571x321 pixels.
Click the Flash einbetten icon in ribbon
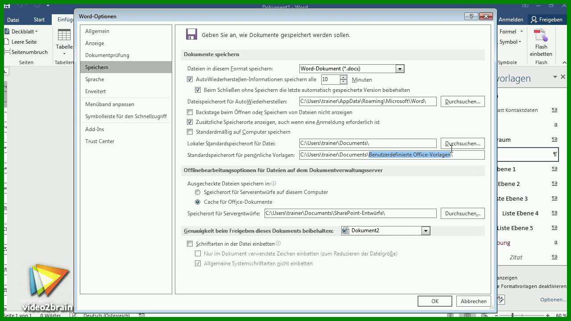point(541,35)
